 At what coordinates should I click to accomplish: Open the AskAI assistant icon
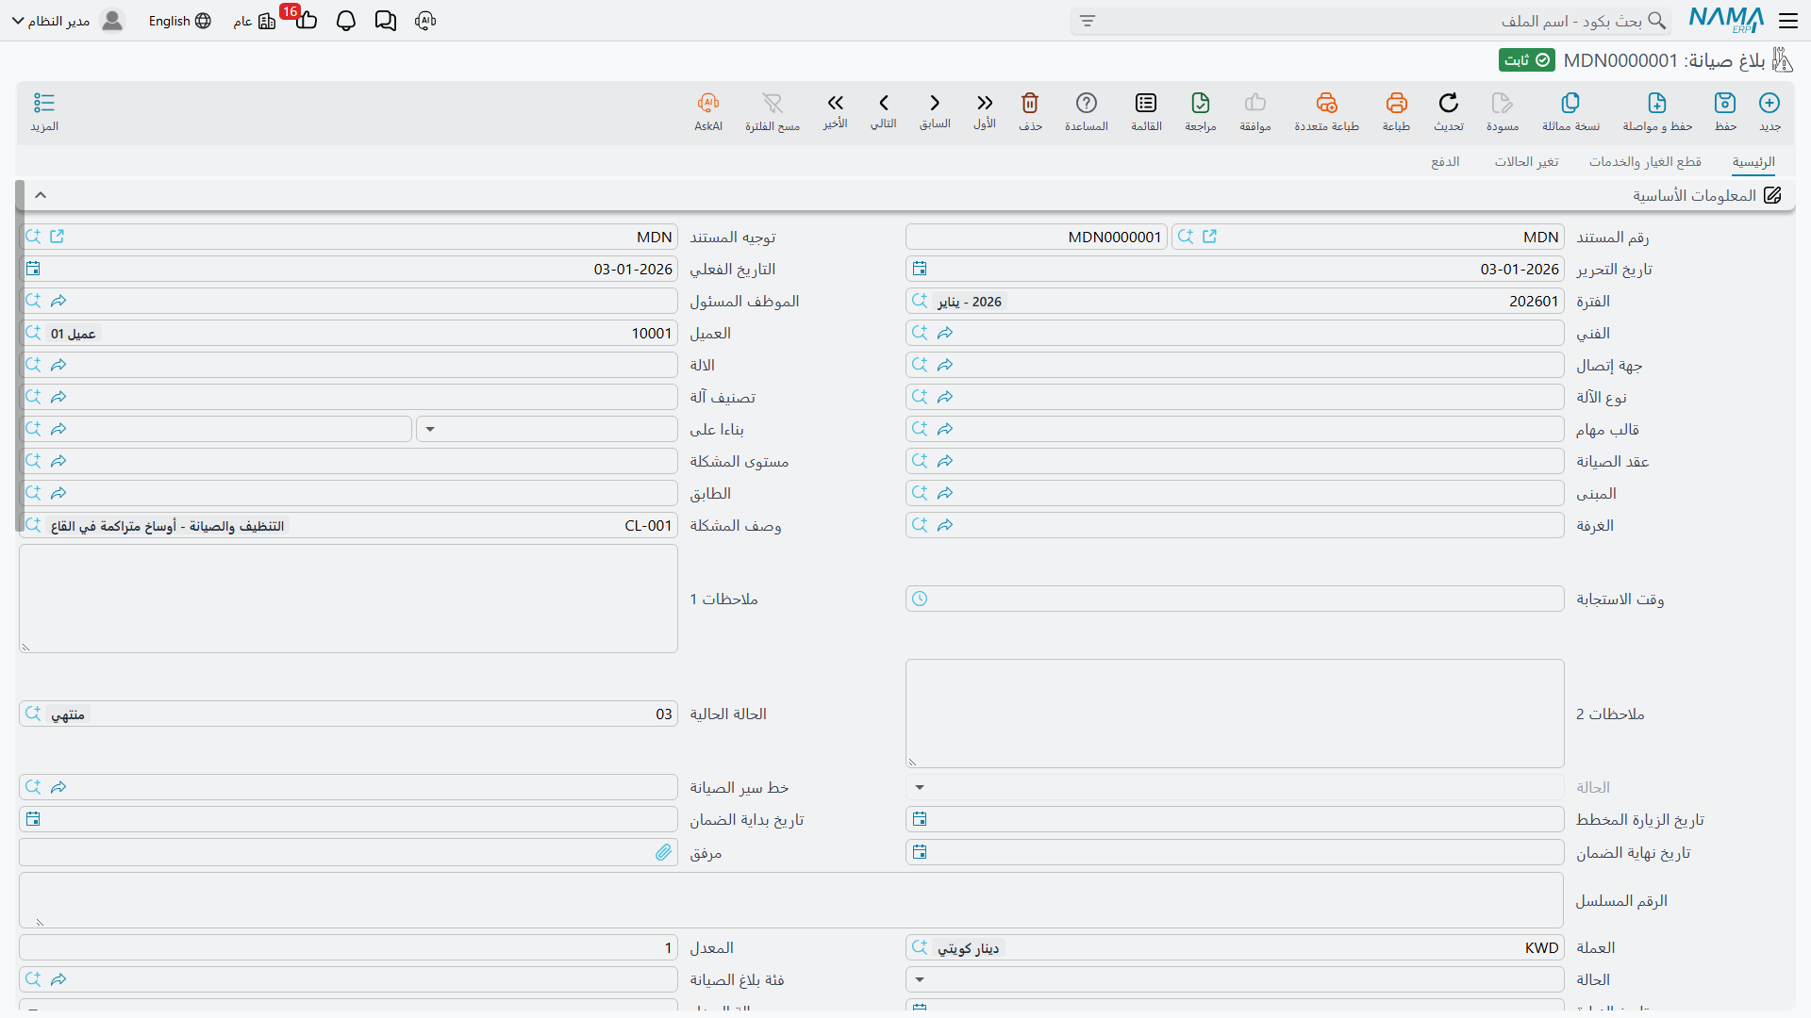(708, 103)
